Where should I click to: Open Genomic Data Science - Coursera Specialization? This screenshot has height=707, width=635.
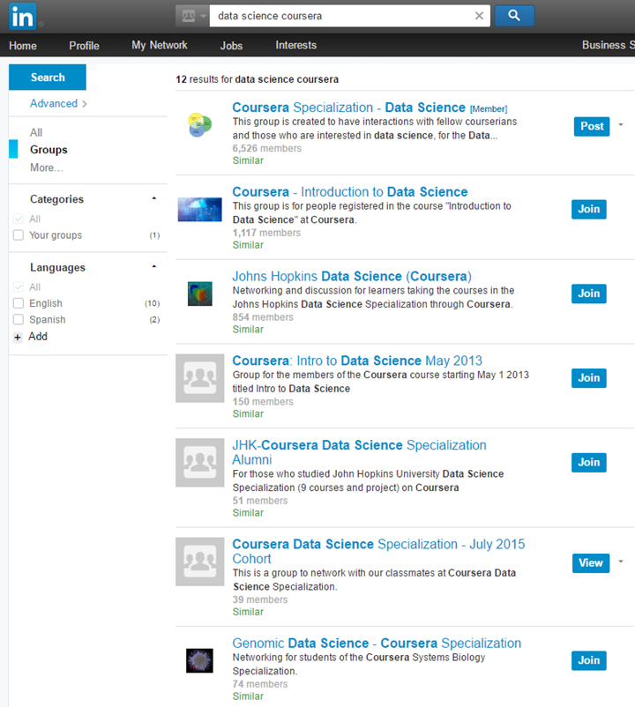click(x=377, y=643)
